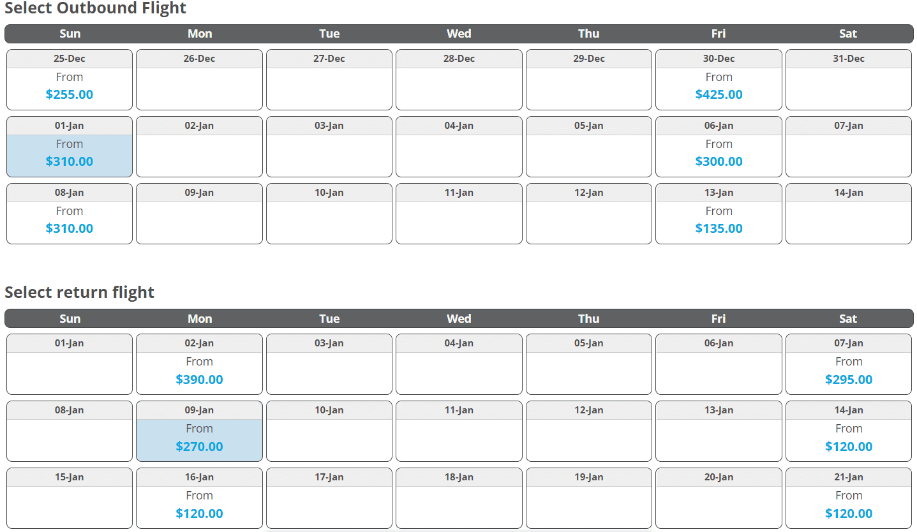Screen dimensions: 917x532
Task: Pick the return 02-Jan flight for $390.00
Action: (x=199, y=372)
